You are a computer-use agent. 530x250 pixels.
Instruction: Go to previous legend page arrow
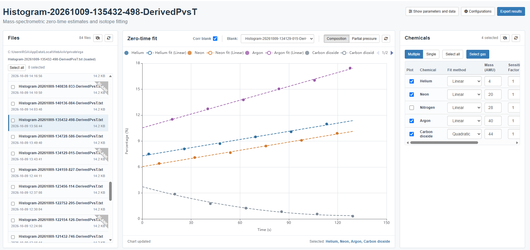click(378, 53)
